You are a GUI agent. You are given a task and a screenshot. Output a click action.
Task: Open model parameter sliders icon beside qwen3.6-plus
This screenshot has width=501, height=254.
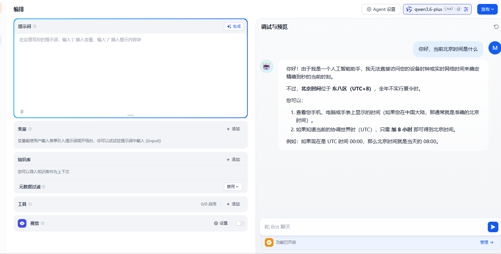[x=466, y=9]
